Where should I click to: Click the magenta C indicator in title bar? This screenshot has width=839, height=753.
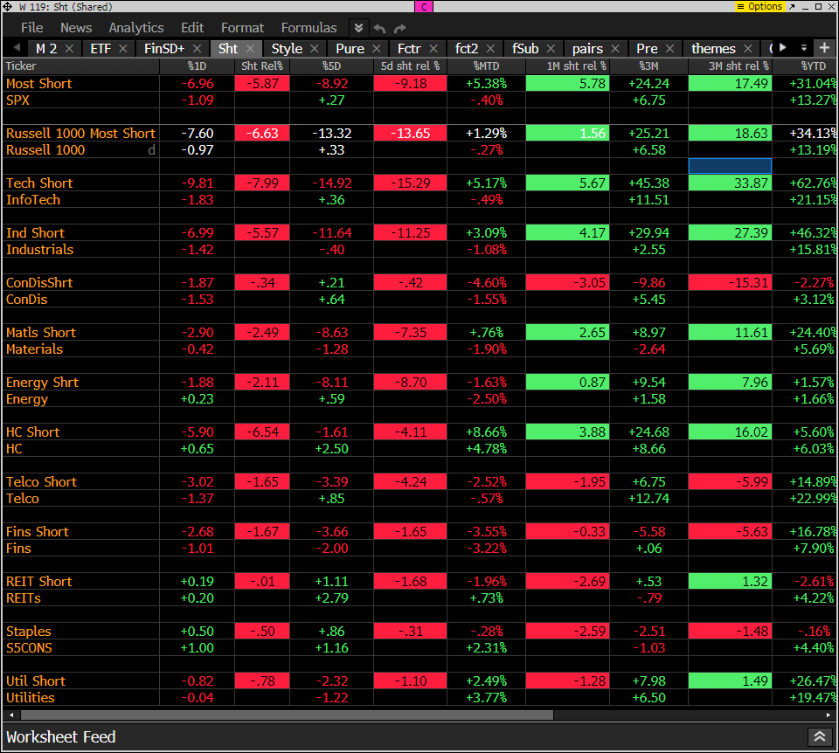click(x=424, y=6)
